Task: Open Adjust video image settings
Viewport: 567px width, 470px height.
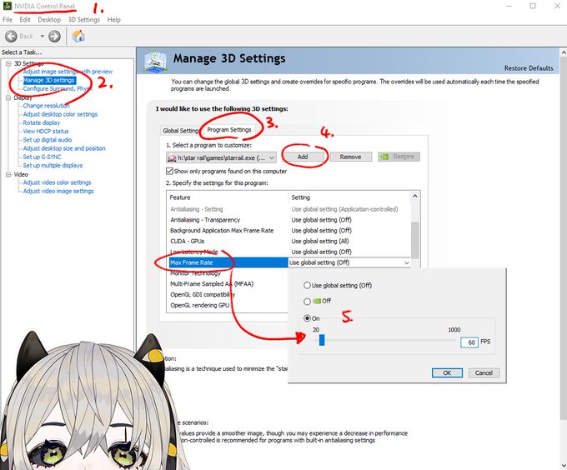Action: click(58, 191)
